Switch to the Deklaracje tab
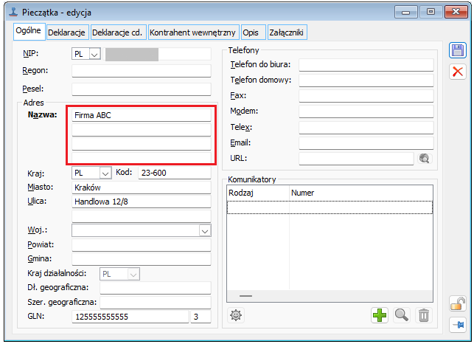Image resolution: width=474 pixels, height=344 pixels. 68,32
